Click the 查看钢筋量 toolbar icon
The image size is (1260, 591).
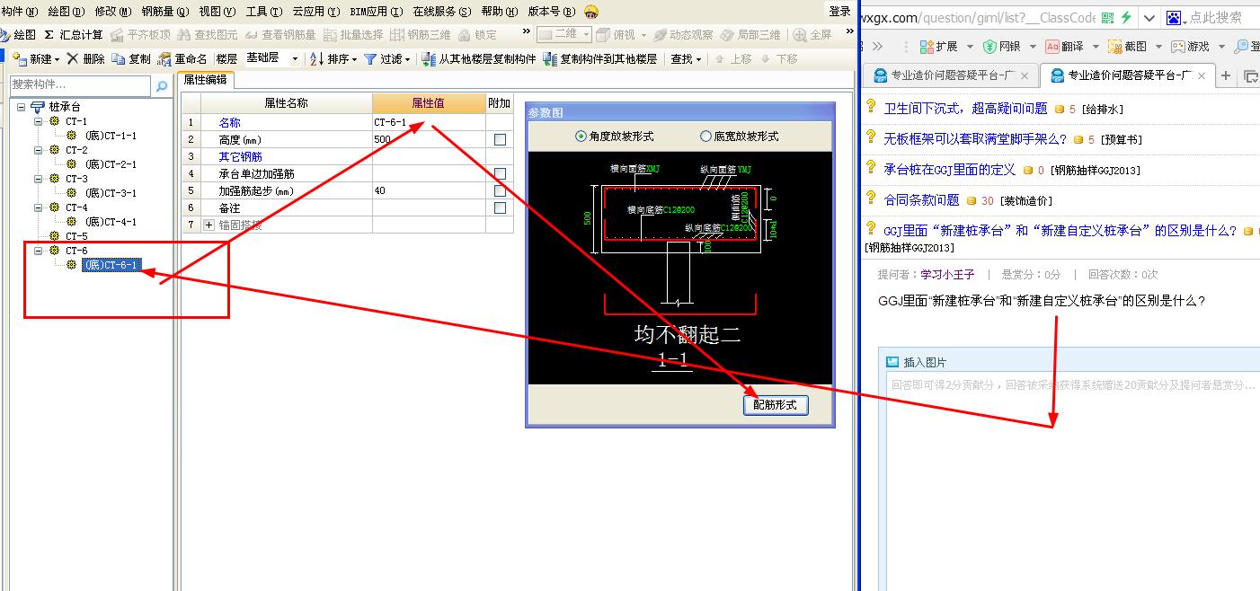[251, 35]
